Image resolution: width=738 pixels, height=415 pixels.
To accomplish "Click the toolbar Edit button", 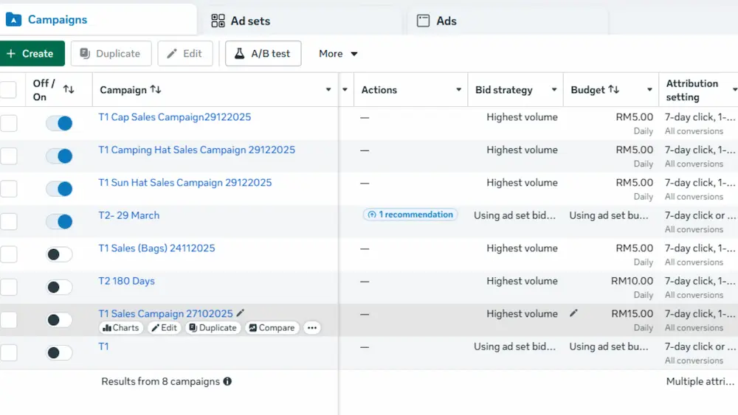I will click(x=185, y=54).
